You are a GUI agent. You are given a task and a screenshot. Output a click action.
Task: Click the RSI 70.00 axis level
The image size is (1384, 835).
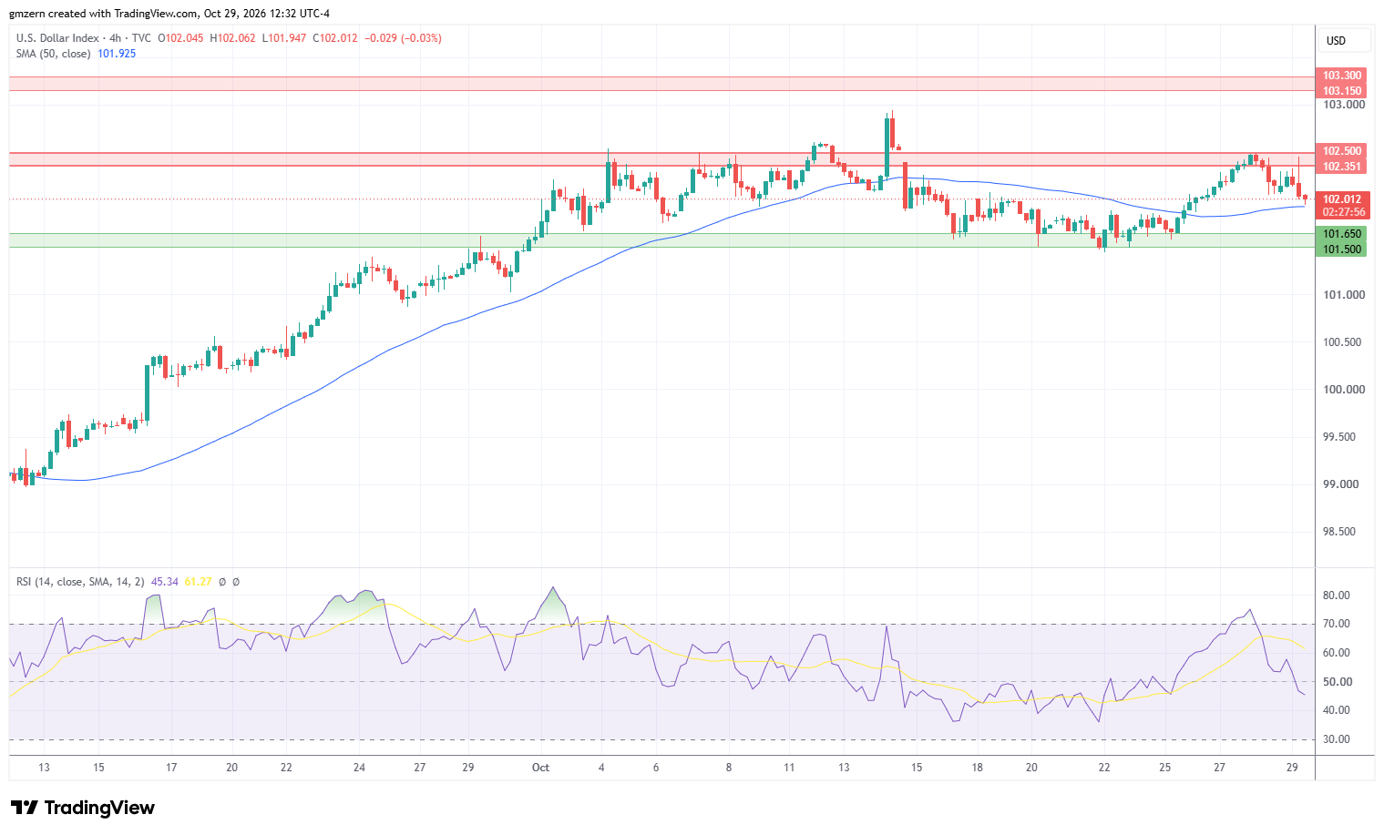click(1337, 624)
